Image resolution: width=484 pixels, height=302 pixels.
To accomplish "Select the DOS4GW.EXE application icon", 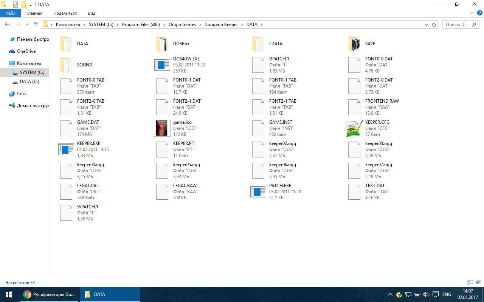I will [x=162, y=65].
